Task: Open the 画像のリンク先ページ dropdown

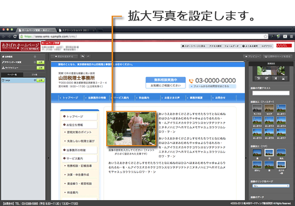Action: 271,186
